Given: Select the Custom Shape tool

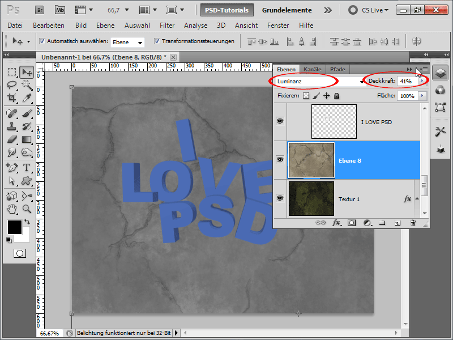Looking at the screenshot, I should click(x=27, y=181).
